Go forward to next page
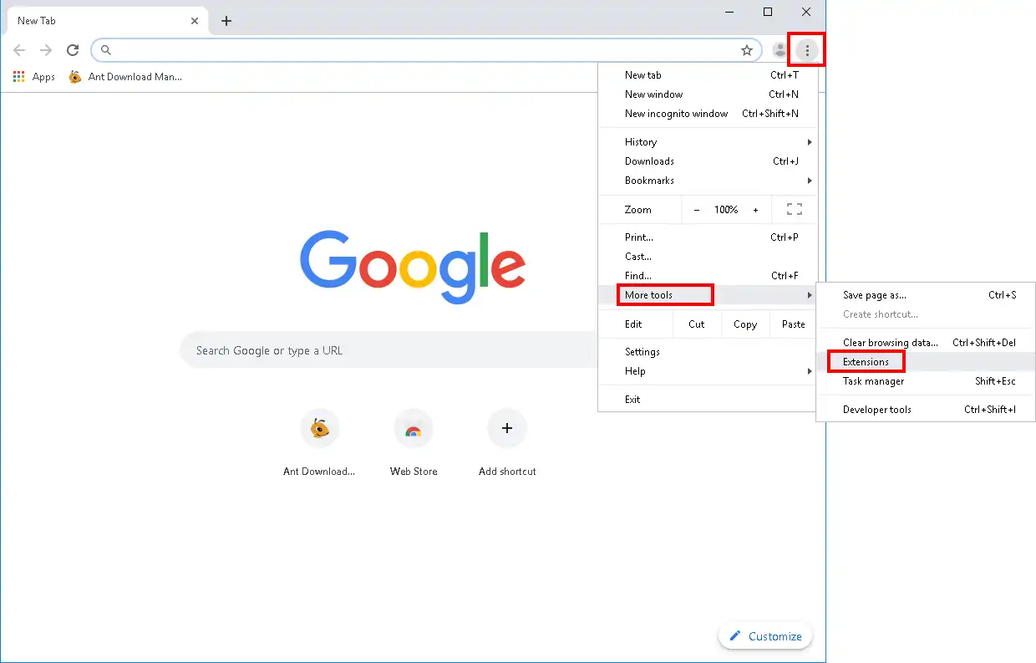 (x=46, y=50)
